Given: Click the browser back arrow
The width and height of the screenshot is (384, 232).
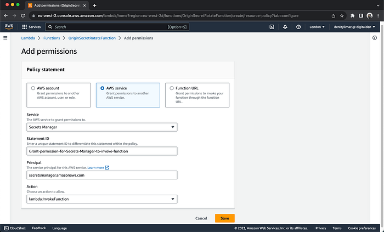Looking at the screenshot, I should (6, 16).
